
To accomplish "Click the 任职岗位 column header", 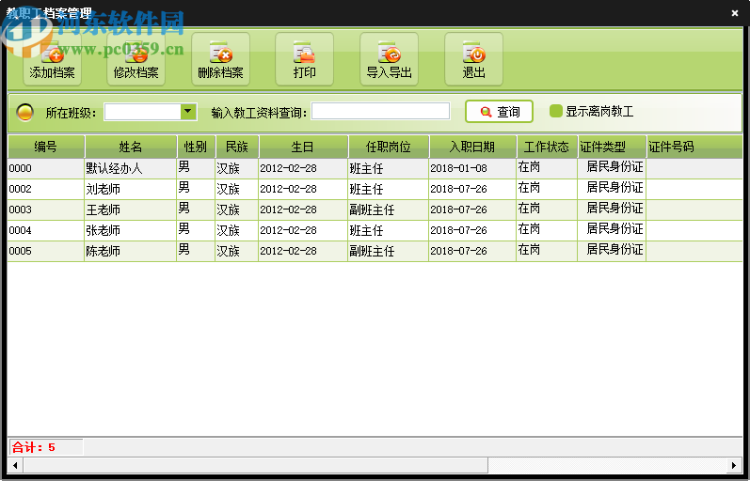I will (389, 147).
